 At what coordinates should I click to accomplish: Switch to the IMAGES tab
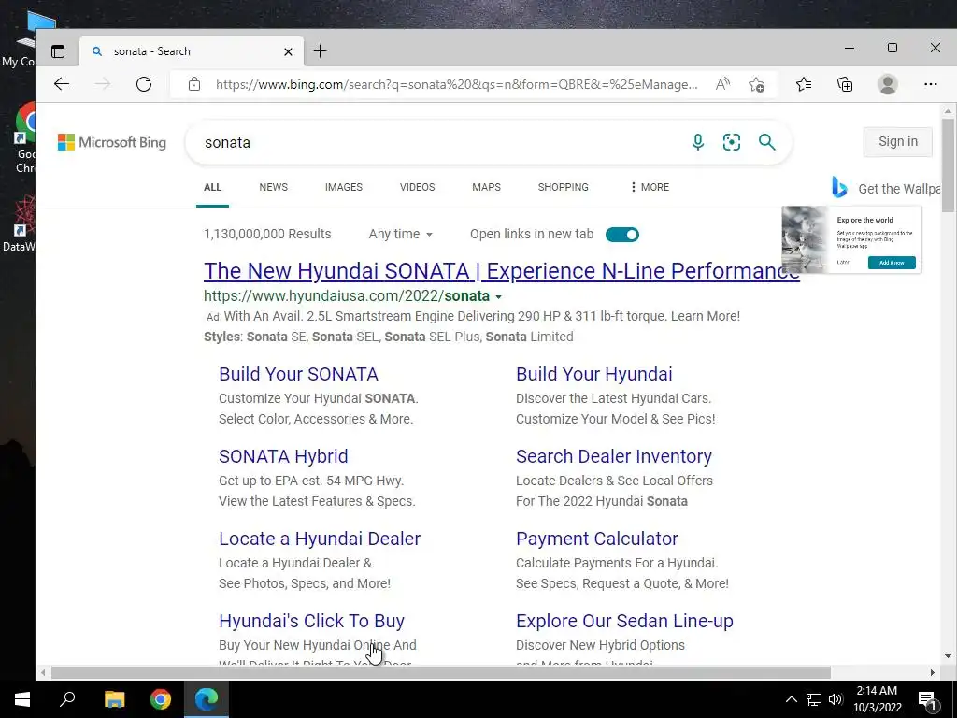coord(344,187)
